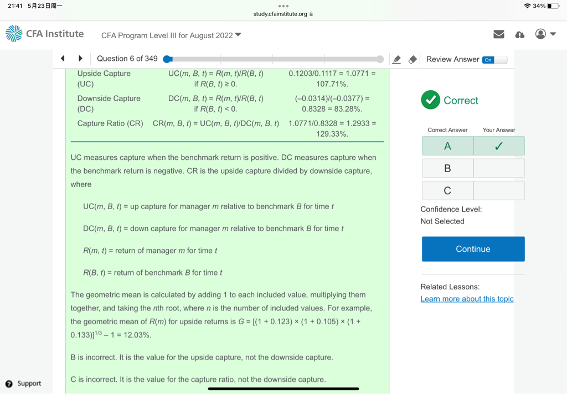Select the eraser tool
This screenshot has height=394, width=567.
(x=412, y=59)
